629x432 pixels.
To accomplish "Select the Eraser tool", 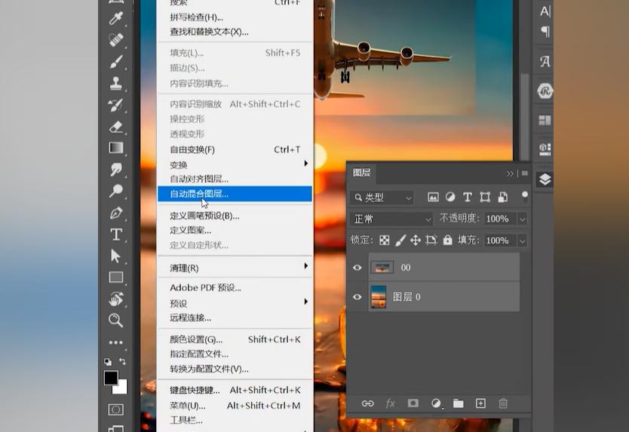I will [x=116, y=127].
